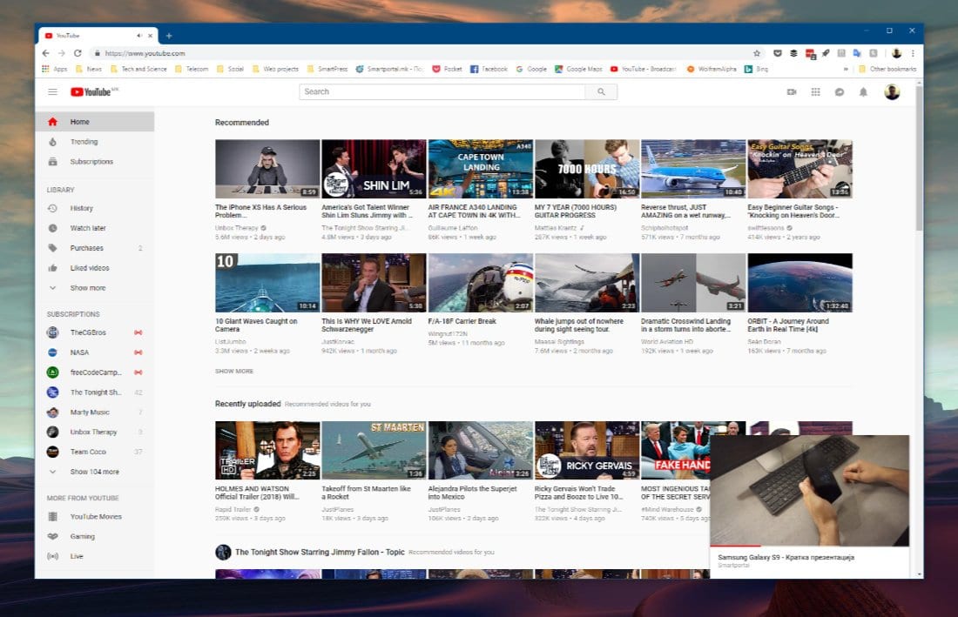958x617 pixels.
Task: Mute the YouTube tab via speaker icon
Action: pos(139,36)
